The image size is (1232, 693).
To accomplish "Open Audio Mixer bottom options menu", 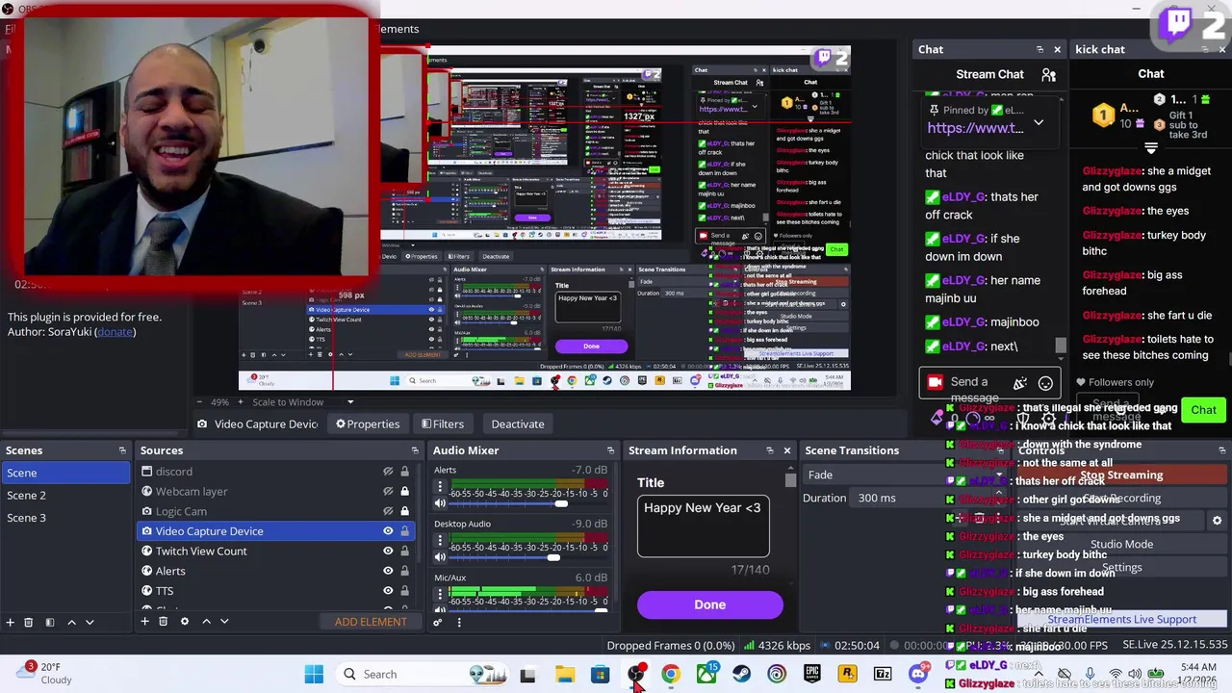I will pyautogui.click(x=459, y=622).
